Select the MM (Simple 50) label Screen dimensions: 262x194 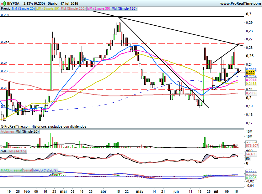[x=48, y=8]
